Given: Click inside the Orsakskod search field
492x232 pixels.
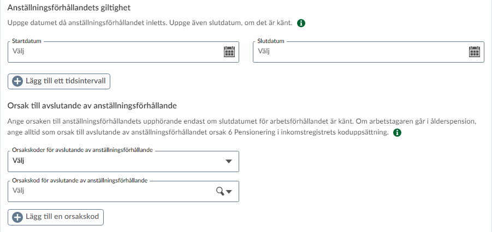Looking at the screenshot, I should pyautogui.click(x=109, y=191).
